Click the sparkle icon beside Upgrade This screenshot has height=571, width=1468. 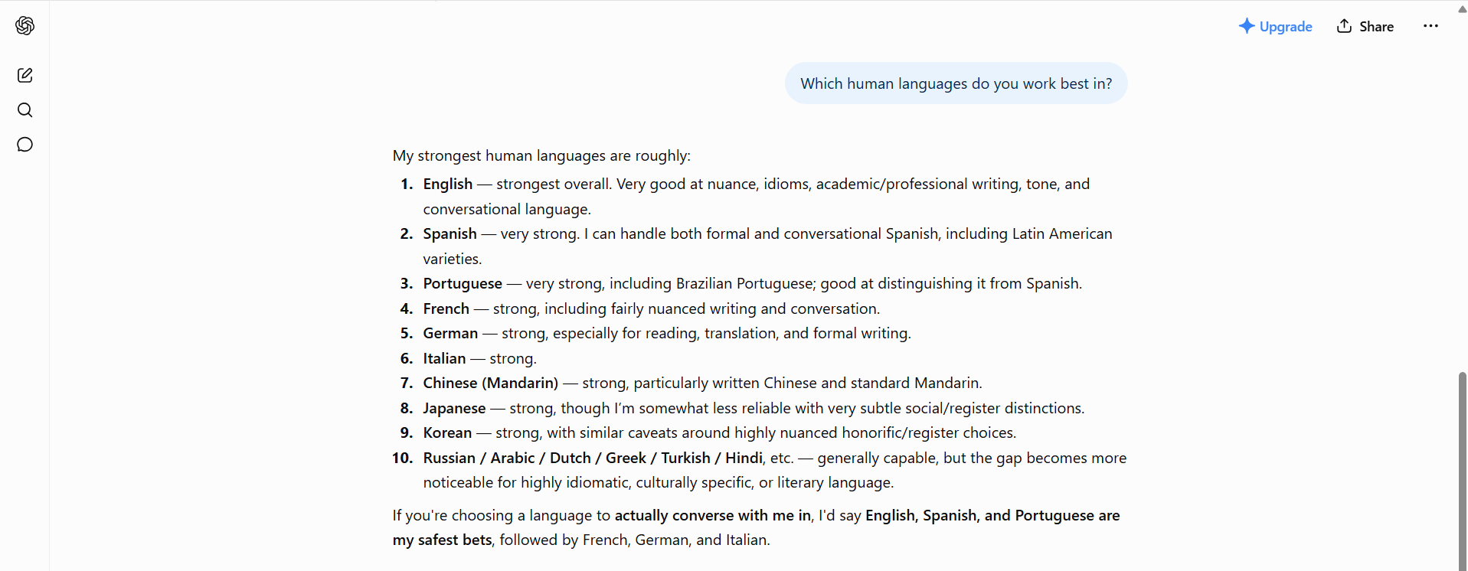point(1247,26)
